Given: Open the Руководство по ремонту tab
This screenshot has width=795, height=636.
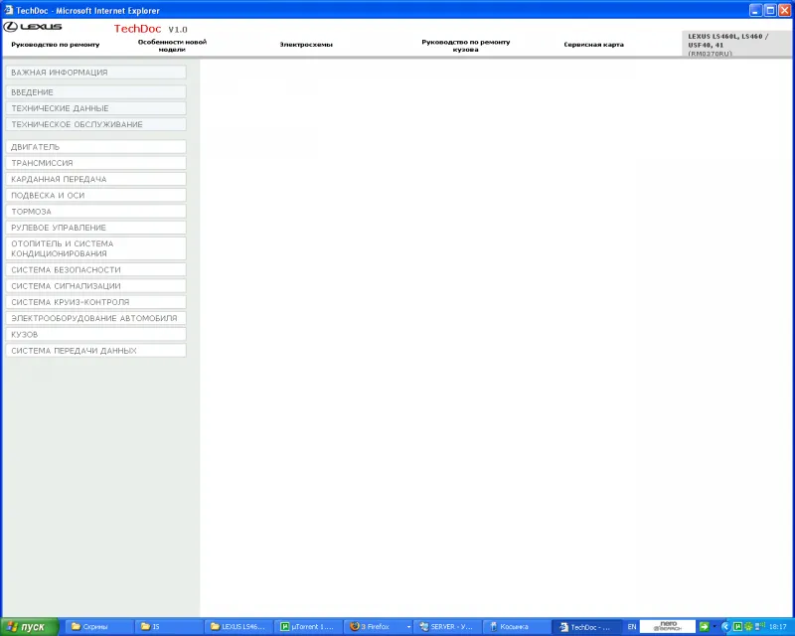Looking at the screenshot, I should click(56, 45).
